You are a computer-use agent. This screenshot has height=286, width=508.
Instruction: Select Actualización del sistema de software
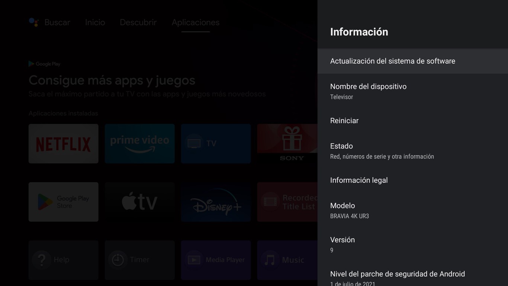[x=393, y=61]
